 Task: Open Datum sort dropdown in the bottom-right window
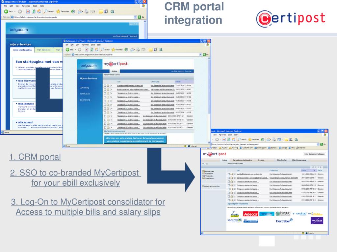pos(314,170)
